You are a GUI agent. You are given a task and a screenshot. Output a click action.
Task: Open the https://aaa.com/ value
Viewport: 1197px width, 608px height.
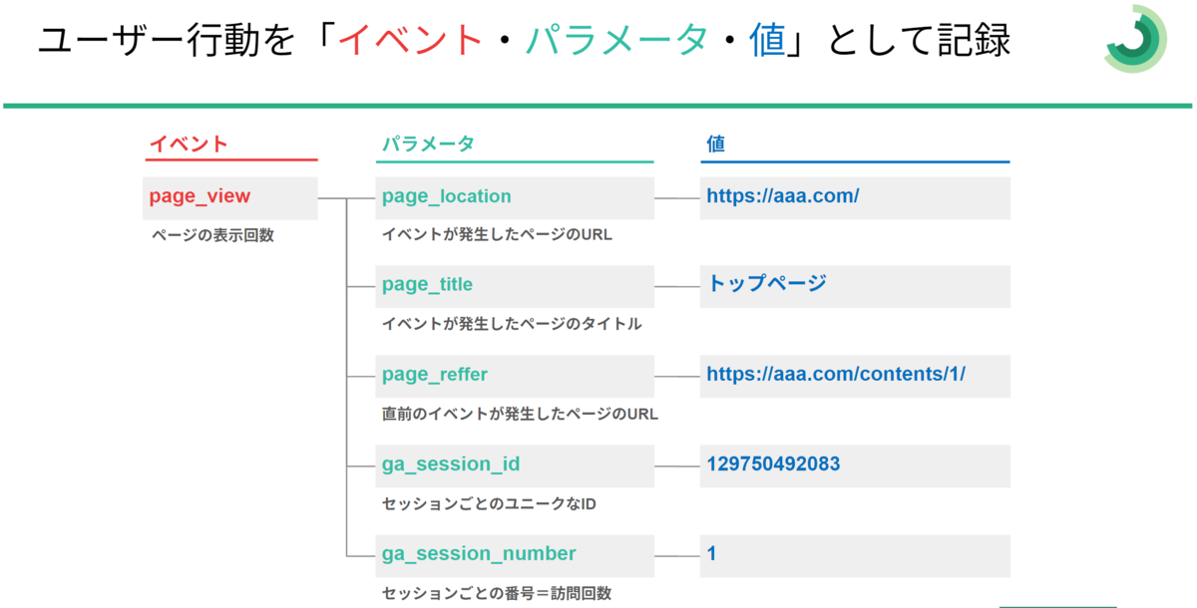pyautogui.click(x=855, y=197)
